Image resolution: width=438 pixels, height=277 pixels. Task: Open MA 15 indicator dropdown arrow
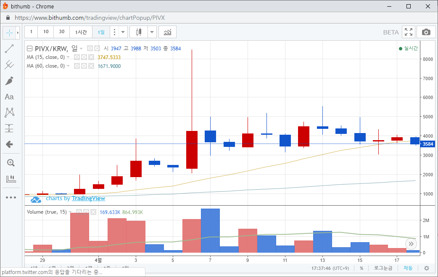tap(68, 57)
